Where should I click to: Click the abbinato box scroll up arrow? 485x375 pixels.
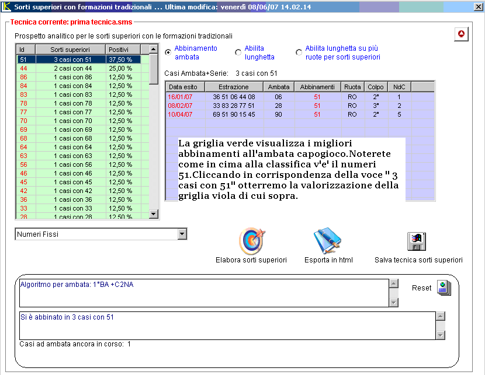441,316
